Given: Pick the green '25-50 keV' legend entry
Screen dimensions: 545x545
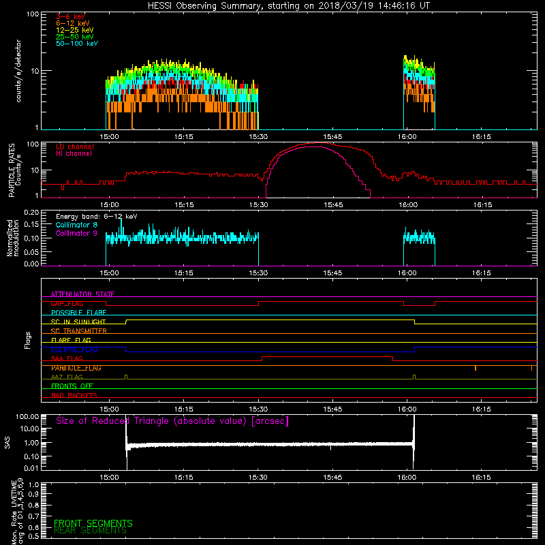Looking at the screenshot, I should point(75,37).
